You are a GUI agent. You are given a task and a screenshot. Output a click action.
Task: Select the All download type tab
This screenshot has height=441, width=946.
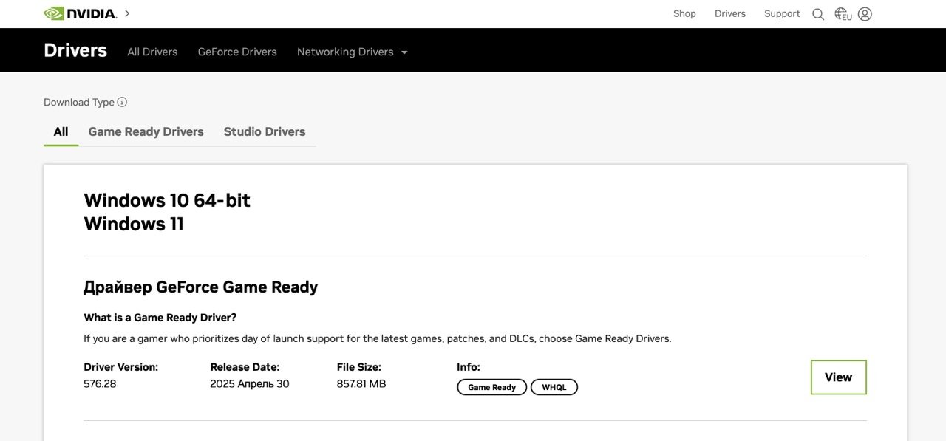[61, 131]
